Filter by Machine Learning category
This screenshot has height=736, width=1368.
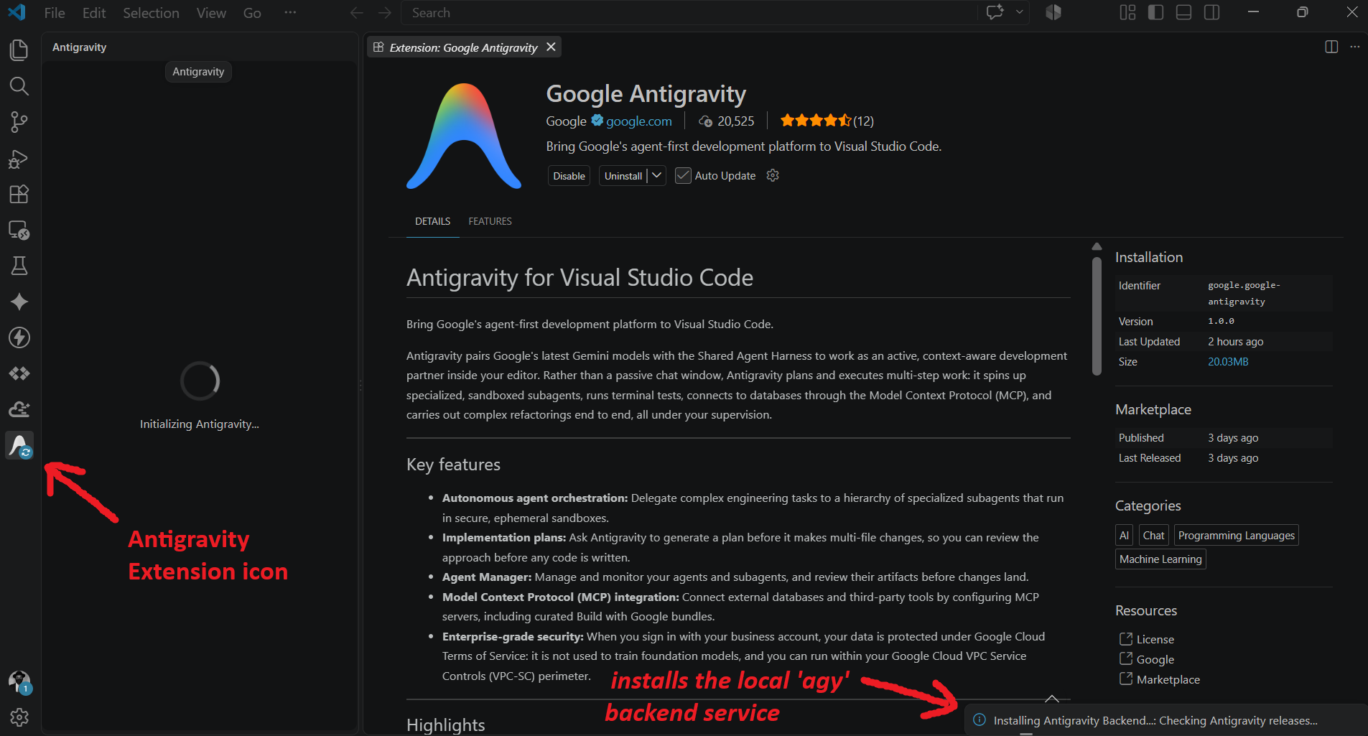[x=1160, y=559]
